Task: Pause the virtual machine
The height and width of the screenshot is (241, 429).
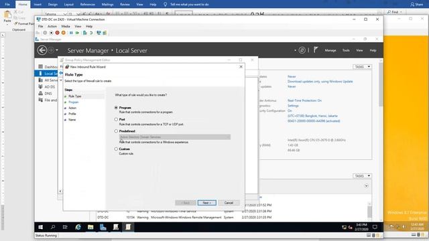Action: pos(71,33)
